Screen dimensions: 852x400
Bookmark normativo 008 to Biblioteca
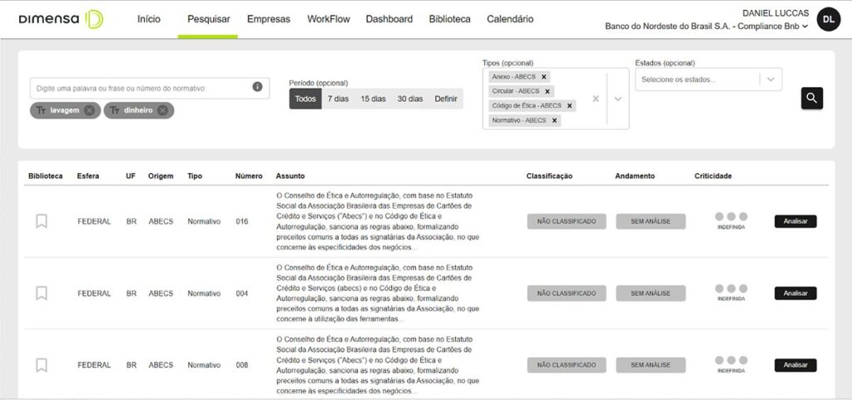click(x=42, y=365)
